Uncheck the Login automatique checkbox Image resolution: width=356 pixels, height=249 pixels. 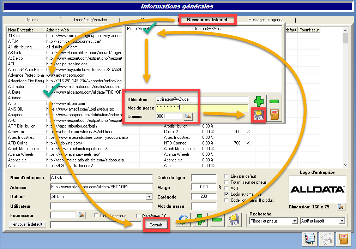click(x=227, y=194)
